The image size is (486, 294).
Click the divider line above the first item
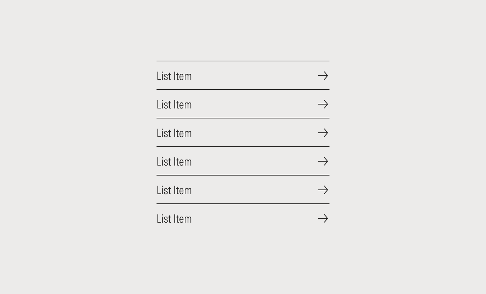click(243, 60)
